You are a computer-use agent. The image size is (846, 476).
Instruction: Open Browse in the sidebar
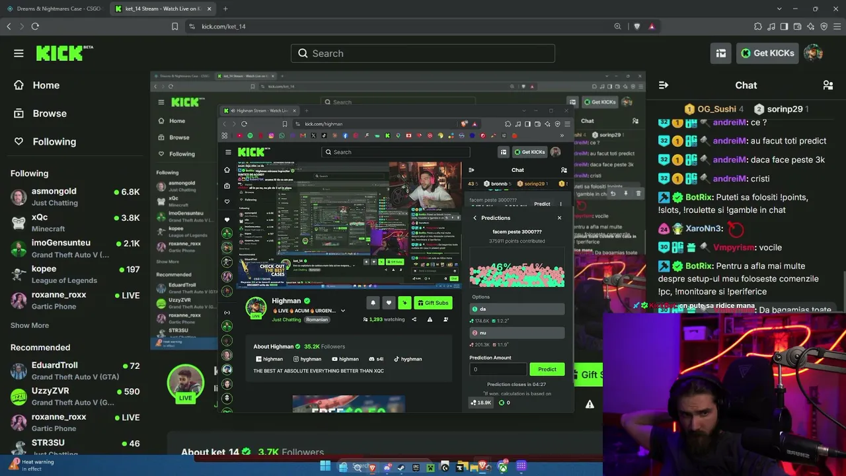click(40, 114)
